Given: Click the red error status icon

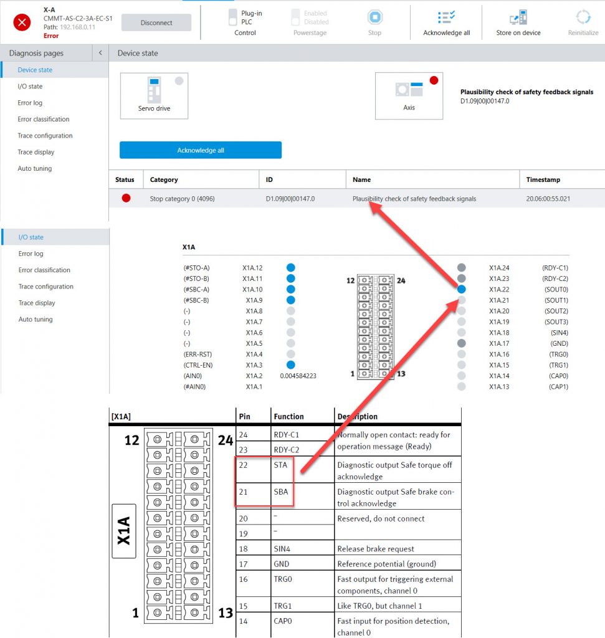Looking at the screenshot, I should click(22, 22).
